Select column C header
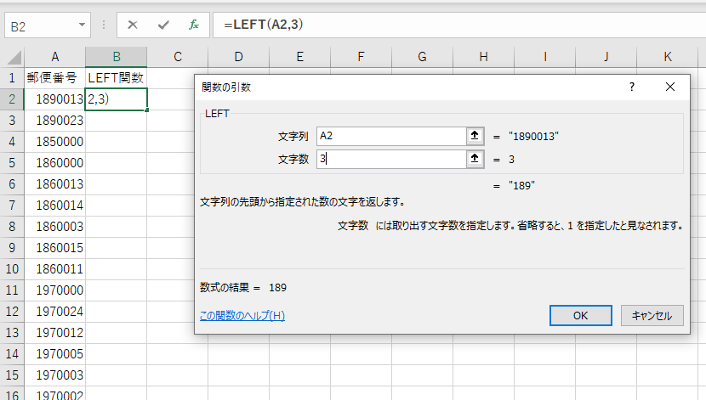This screenshot has width=706, height=400. click(x=178, y=57)
